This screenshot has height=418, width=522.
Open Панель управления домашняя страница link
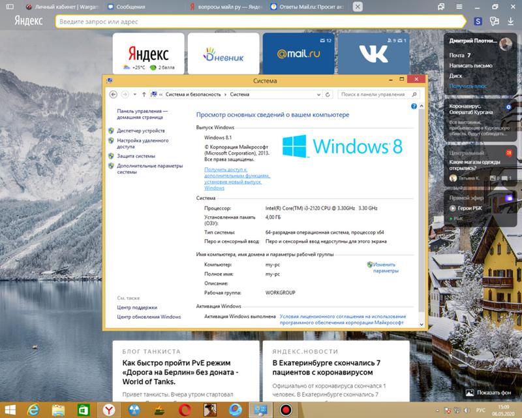142,114
